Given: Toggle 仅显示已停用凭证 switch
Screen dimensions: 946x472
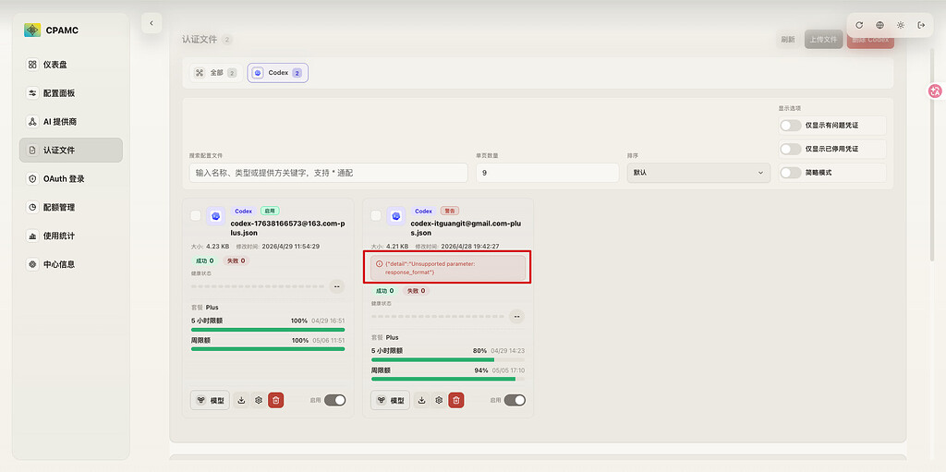Looking at the screenshot, I should click(x=791, y=149).
